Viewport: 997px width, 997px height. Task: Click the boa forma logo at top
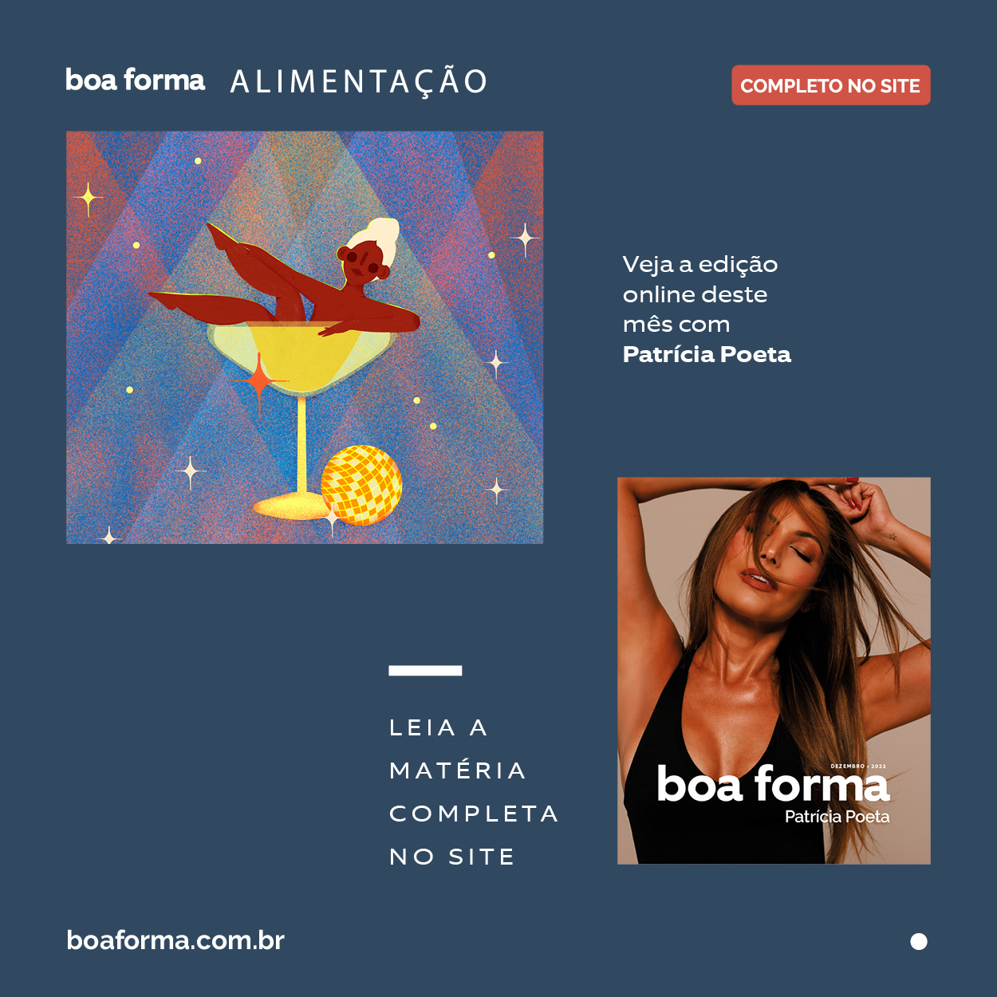pos(135,81)
